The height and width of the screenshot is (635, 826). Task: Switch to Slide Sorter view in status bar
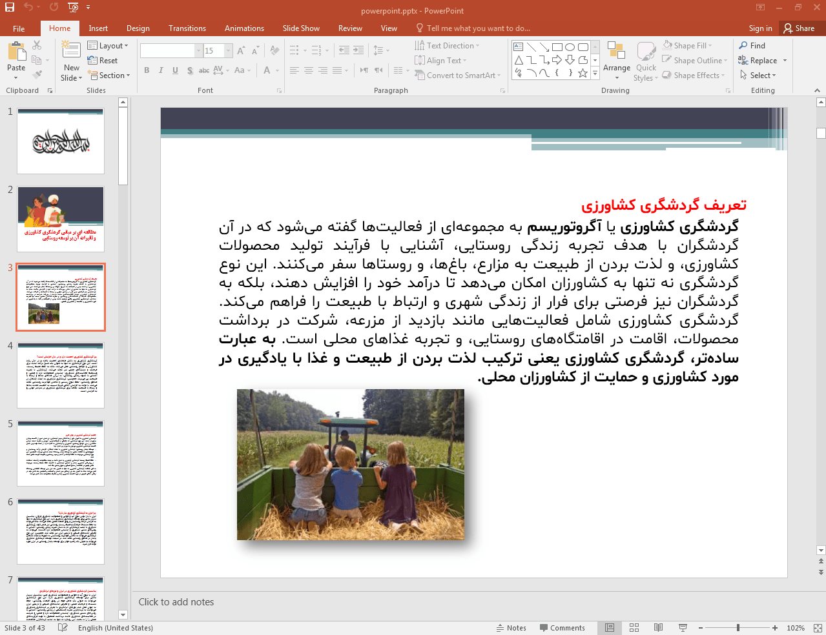tap(634, 628)
